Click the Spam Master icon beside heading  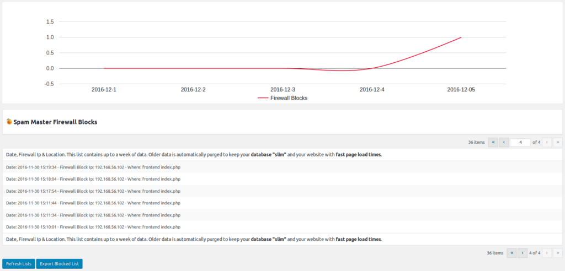coord(9,122)
